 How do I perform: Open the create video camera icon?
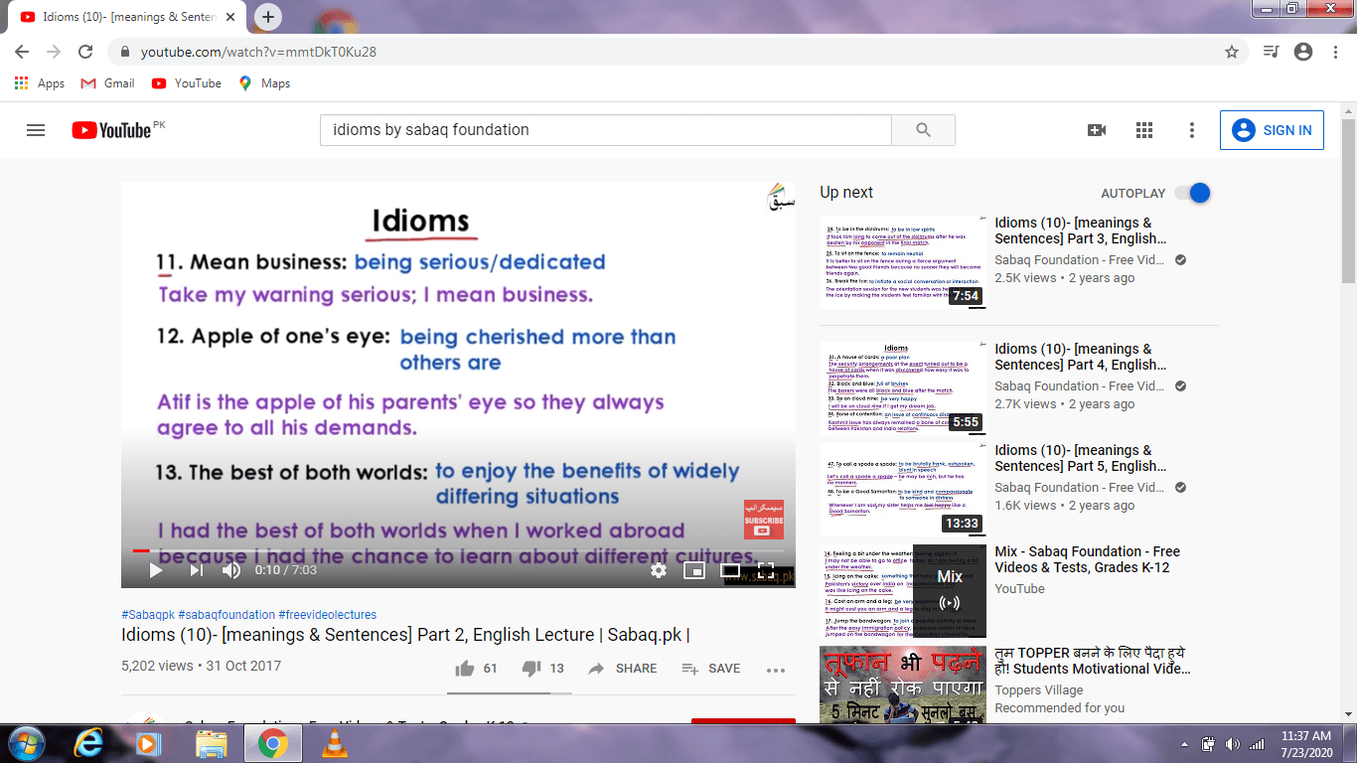point(1097,130)
